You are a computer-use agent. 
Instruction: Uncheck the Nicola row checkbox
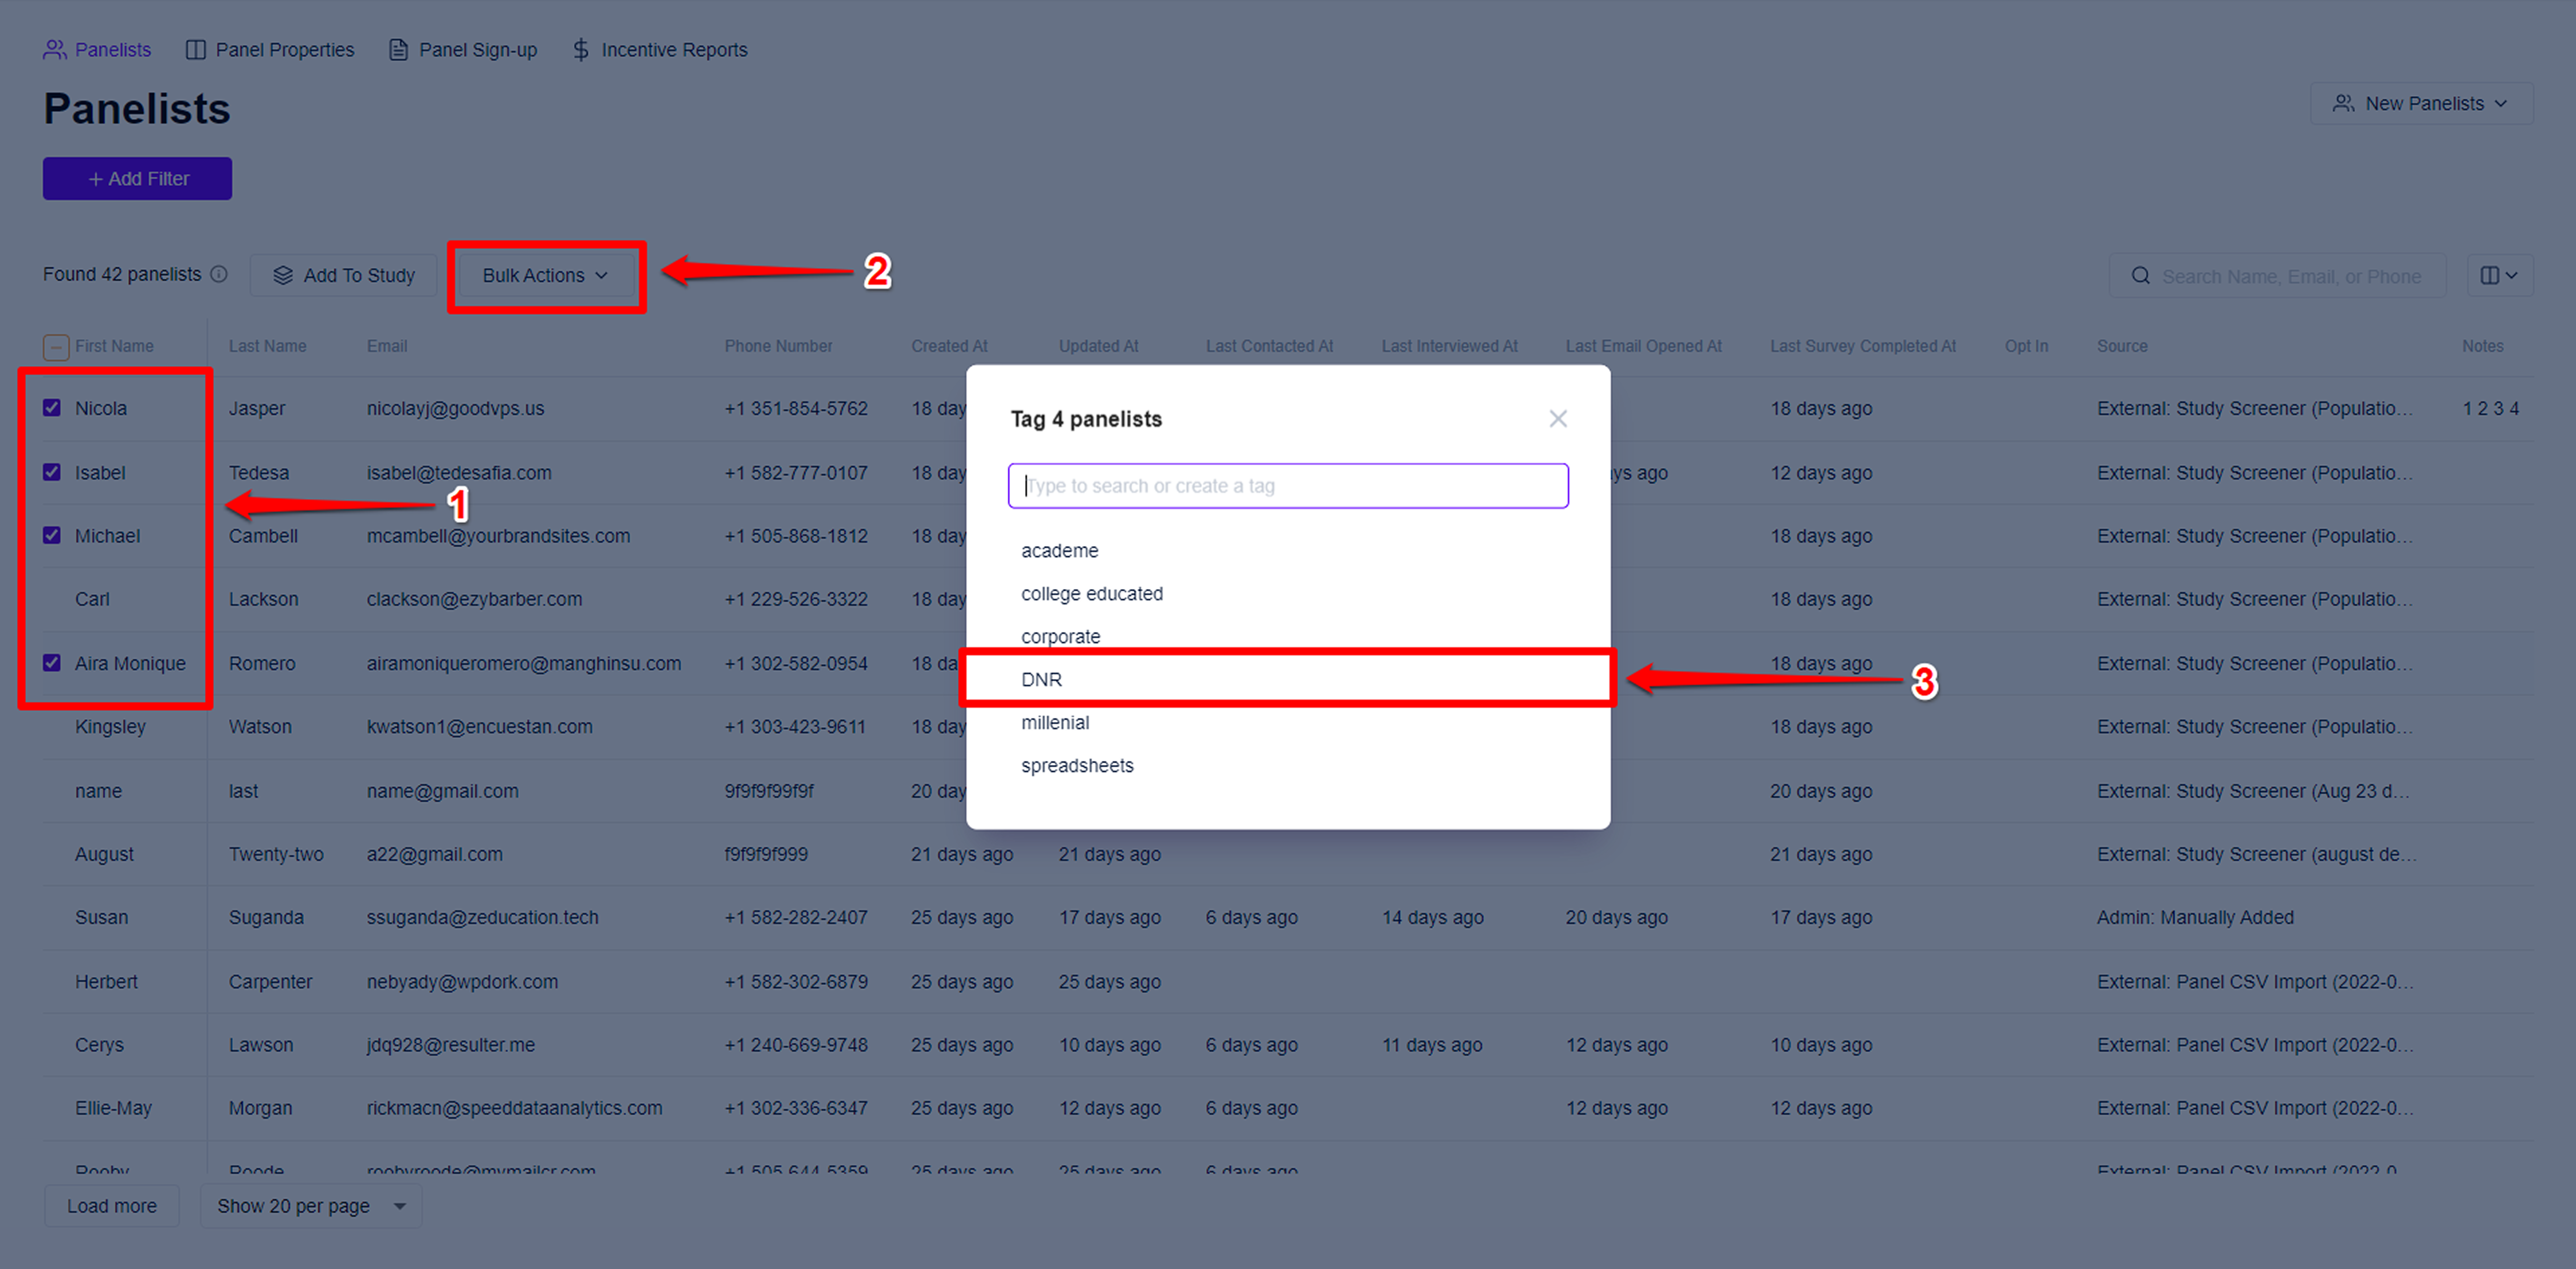52,408
